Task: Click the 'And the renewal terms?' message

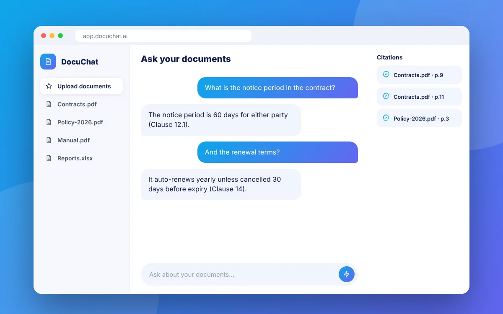Action: [x=277, y=152]
